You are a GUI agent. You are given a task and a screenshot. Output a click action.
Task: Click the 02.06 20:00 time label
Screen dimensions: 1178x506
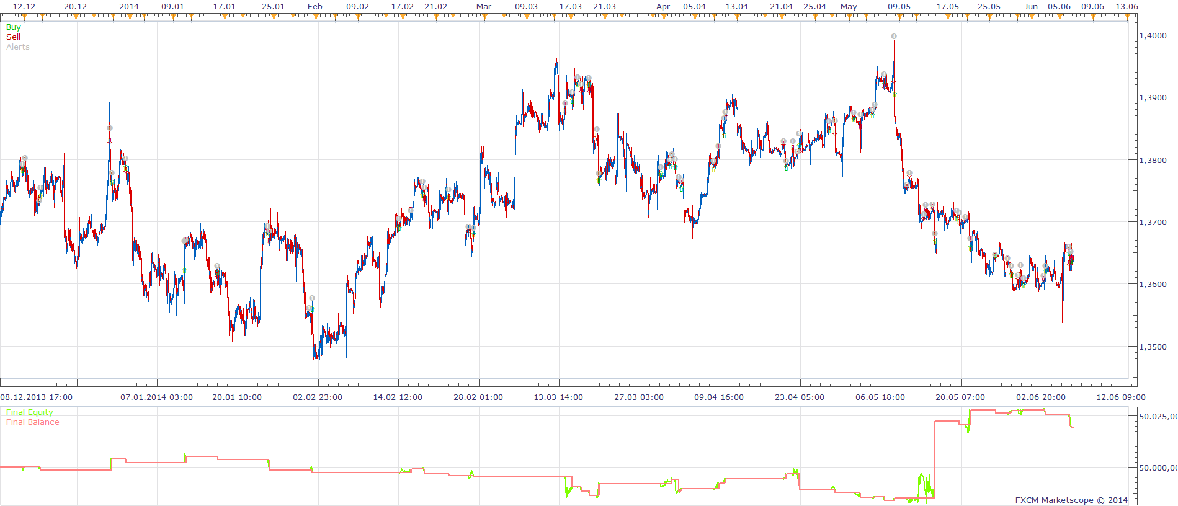coord(1041,397)
